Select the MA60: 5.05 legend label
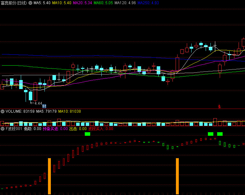Viewport: 245px width, 195px height. (x=103, y=3)
